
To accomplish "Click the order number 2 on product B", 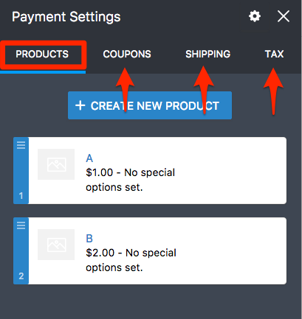I will [x=21, y=276].
